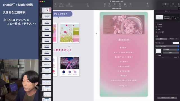Select the 標準 background segment
The image size is (180, 101).
pos(161,39)
